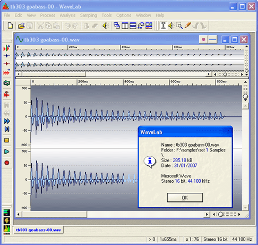258x245 pixels.
Task: Click the loop icon in transport sidebar
Action: coord(7,83)
